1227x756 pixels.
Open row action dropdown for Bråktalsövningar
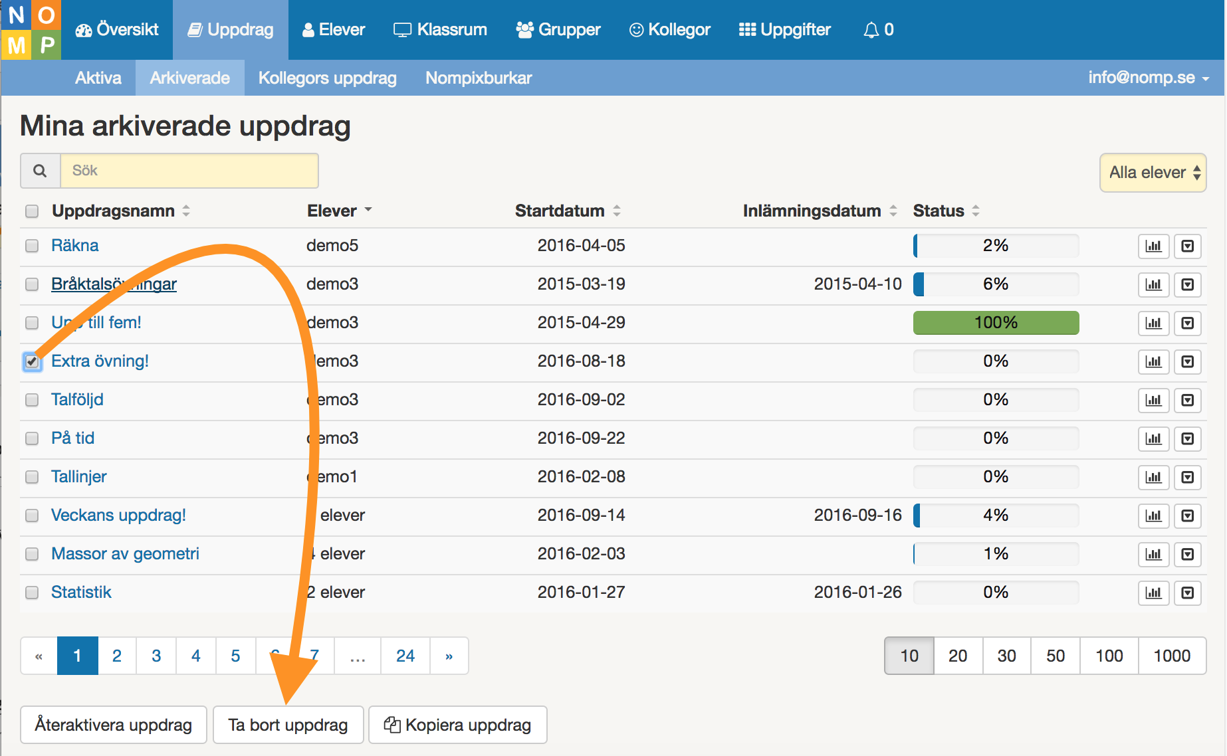click(x=1187, y=285)
